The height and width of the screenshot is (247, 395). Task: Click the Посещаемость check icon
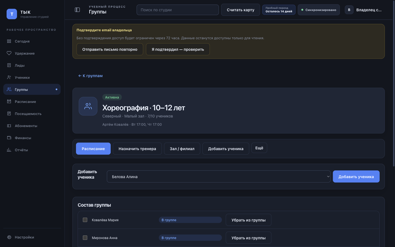(x=9, y=114)
